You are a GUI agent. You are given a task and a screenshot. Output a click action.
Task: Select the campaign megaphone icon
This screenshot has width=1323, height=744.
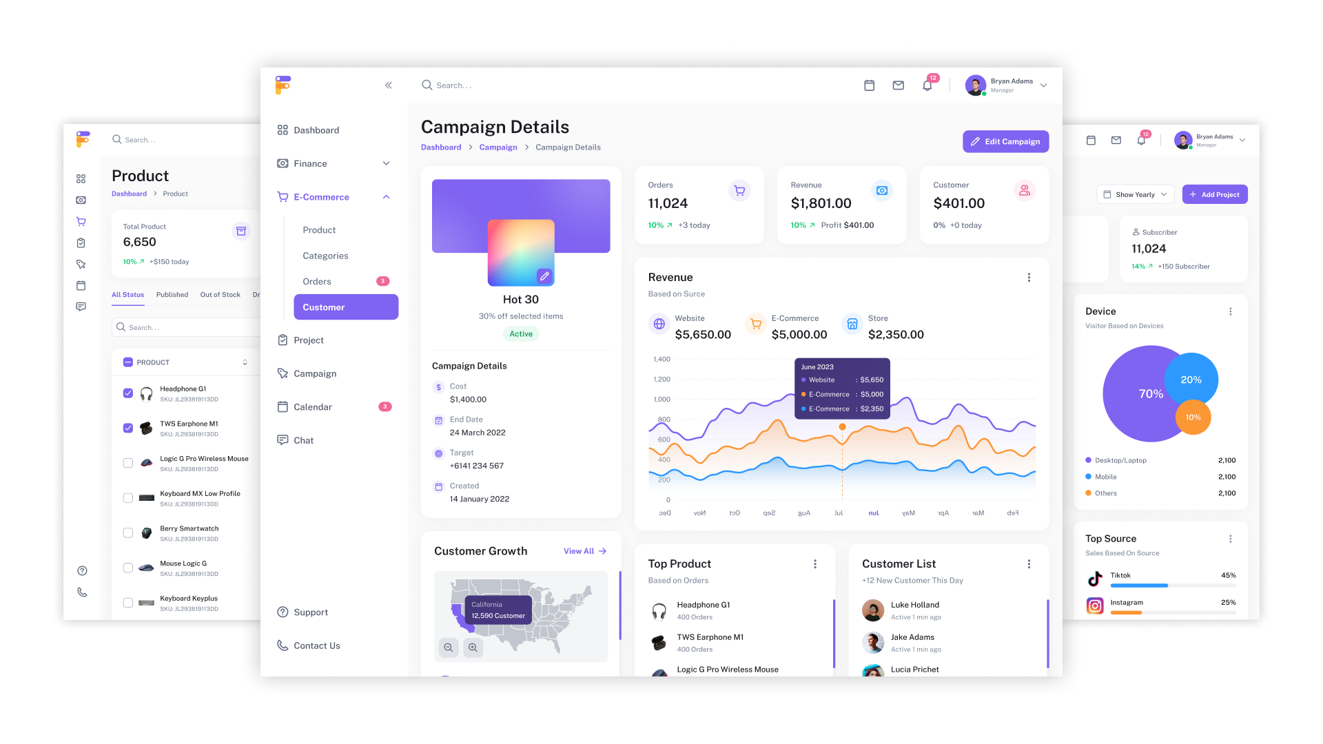pyautogui.click(x=282, y=373)
